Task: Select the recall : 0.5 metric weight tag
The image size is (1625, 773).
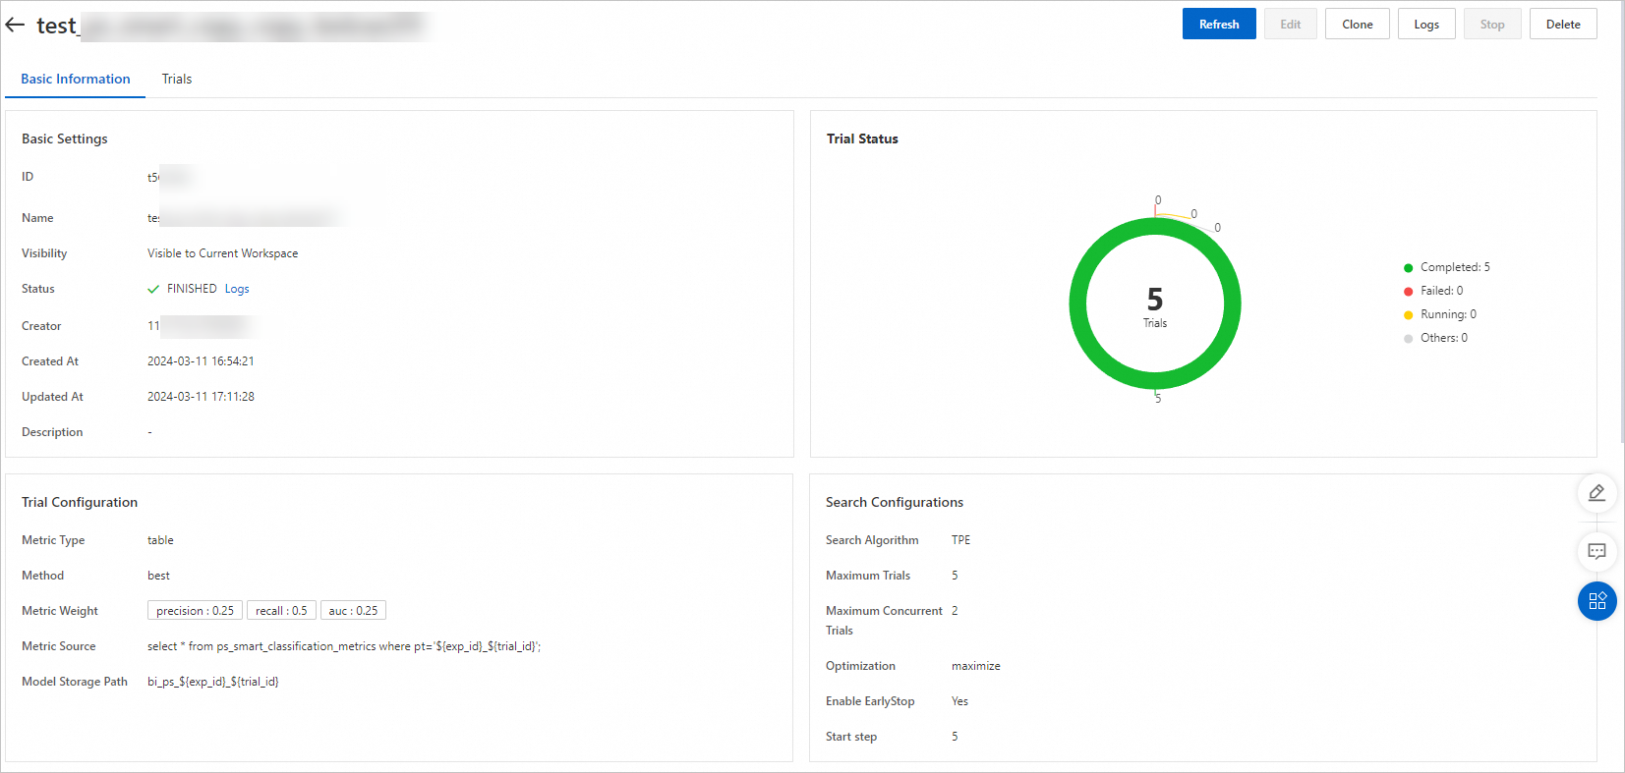Action: click(281, 611)
